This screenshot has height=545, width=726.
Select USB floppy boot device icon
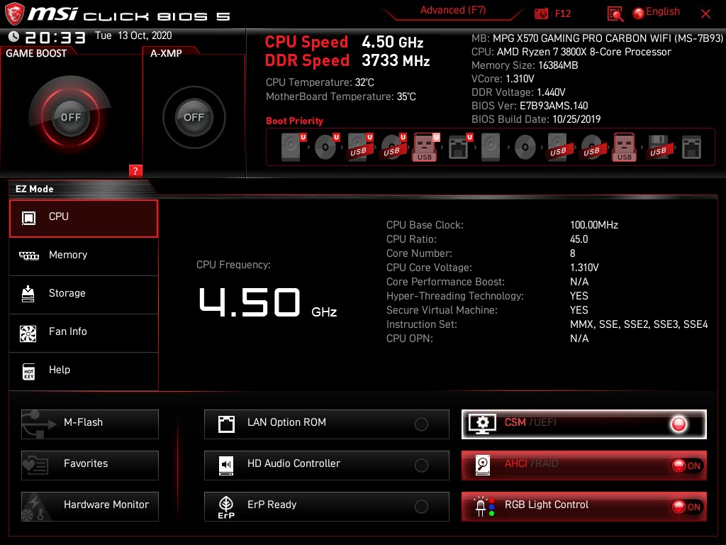659,147
